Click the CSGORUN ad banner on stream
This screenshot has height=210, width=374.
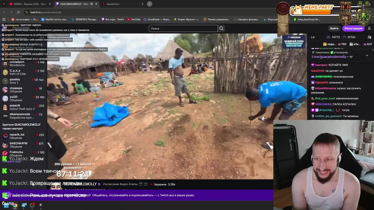click(x=294, y=42)
